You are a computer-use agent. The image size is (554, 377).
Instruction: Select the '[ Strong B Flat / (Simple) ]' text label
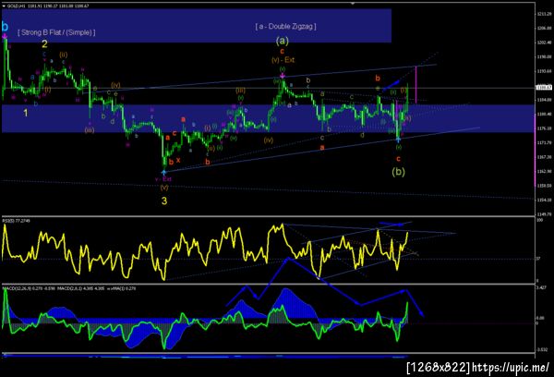[56, 32]
